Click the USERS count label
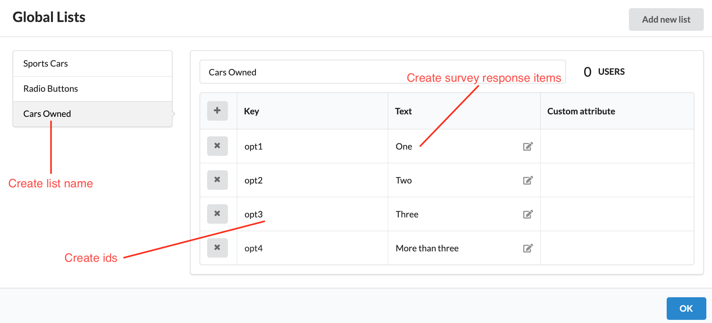This screenshot has height=323, width=712. [x=611, y=71]
